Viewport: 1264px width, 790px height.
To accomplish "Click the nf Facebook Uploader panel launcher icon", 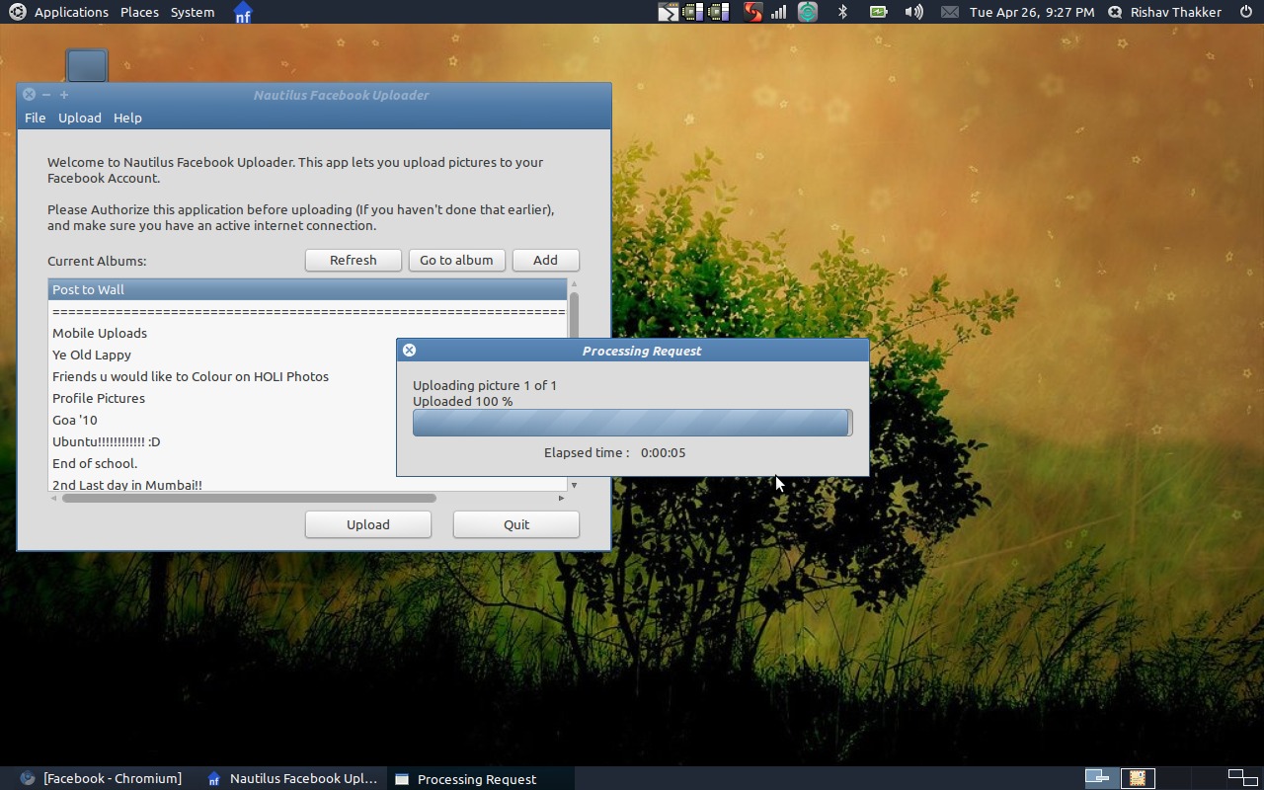I will pyautogui.click(x=242, y=13).
